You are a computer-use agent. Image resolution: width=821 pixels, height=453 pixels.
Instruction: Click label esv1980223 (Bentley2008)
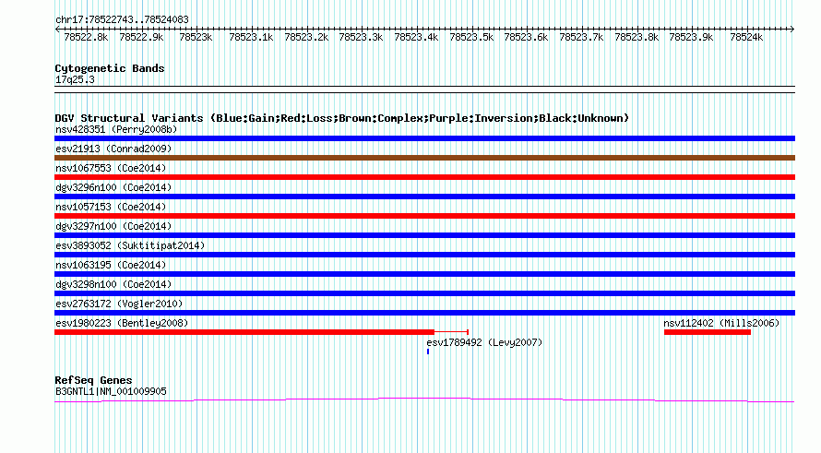122,323
